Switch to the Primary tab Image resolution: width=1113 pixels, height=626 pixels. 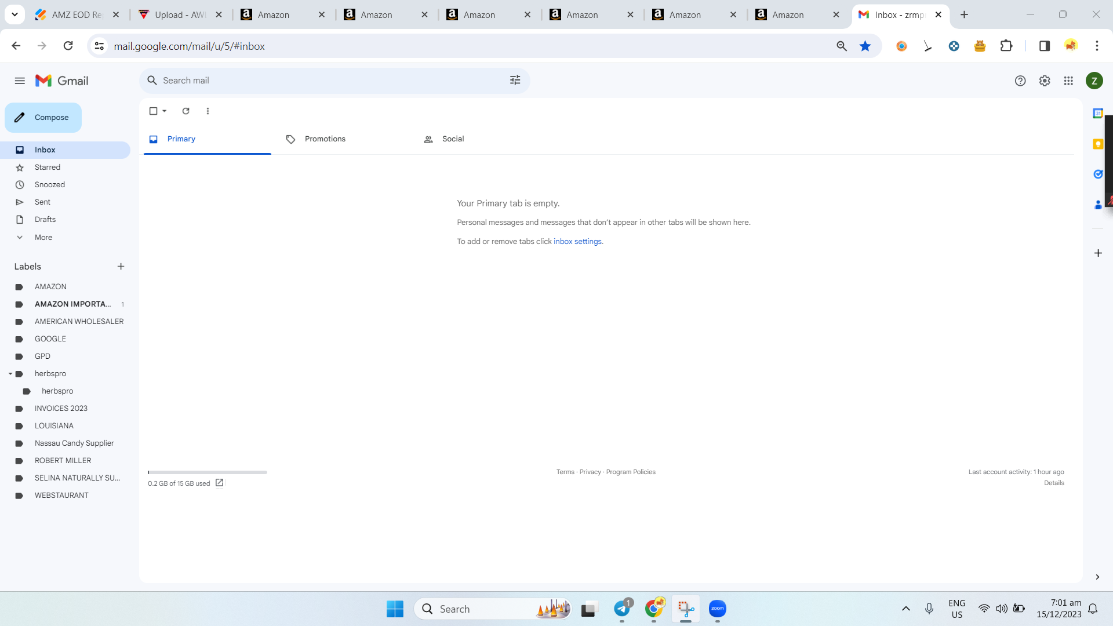coord(208,139)
